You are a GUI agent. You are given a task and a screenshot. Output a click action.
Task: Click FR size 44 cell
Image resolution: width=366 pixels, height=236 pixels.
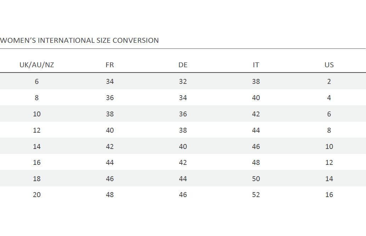click(x=110, y=162)
